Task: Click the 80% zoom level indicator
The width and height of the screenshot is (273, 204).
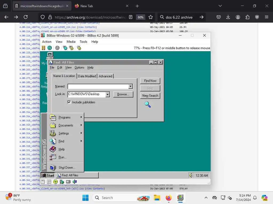Action: click(140, 17)
